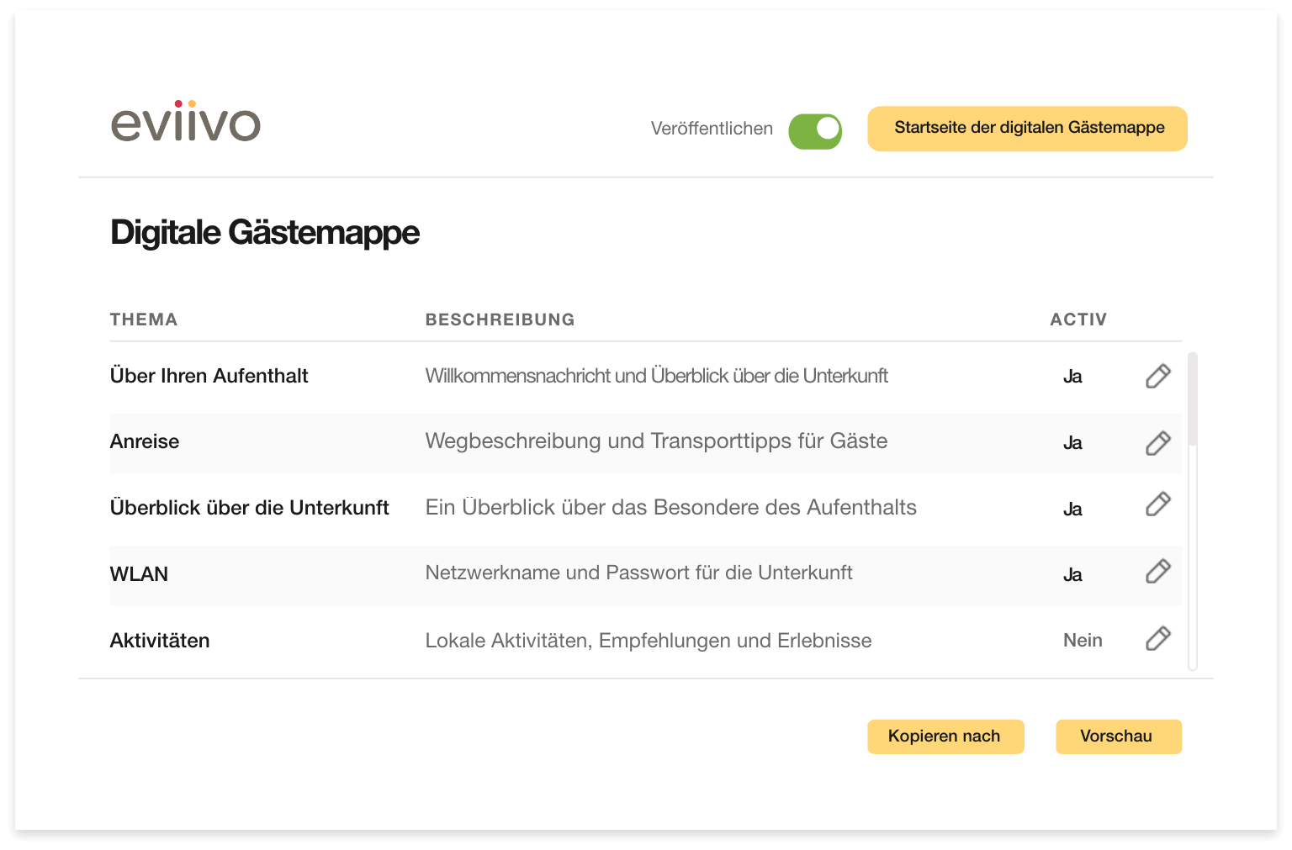This screenshot has height=850, width=1292.
Task: Edit Überblick über die Unterkunft via pencil
Action: coord(1158,504)
